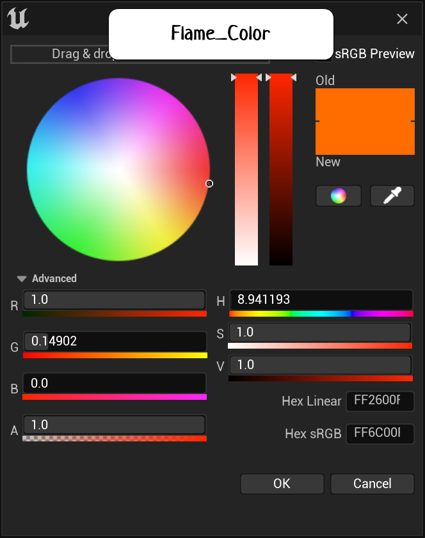Select the H hue value field
Viewport: 425px width, 538px height.
coord(321,300)
